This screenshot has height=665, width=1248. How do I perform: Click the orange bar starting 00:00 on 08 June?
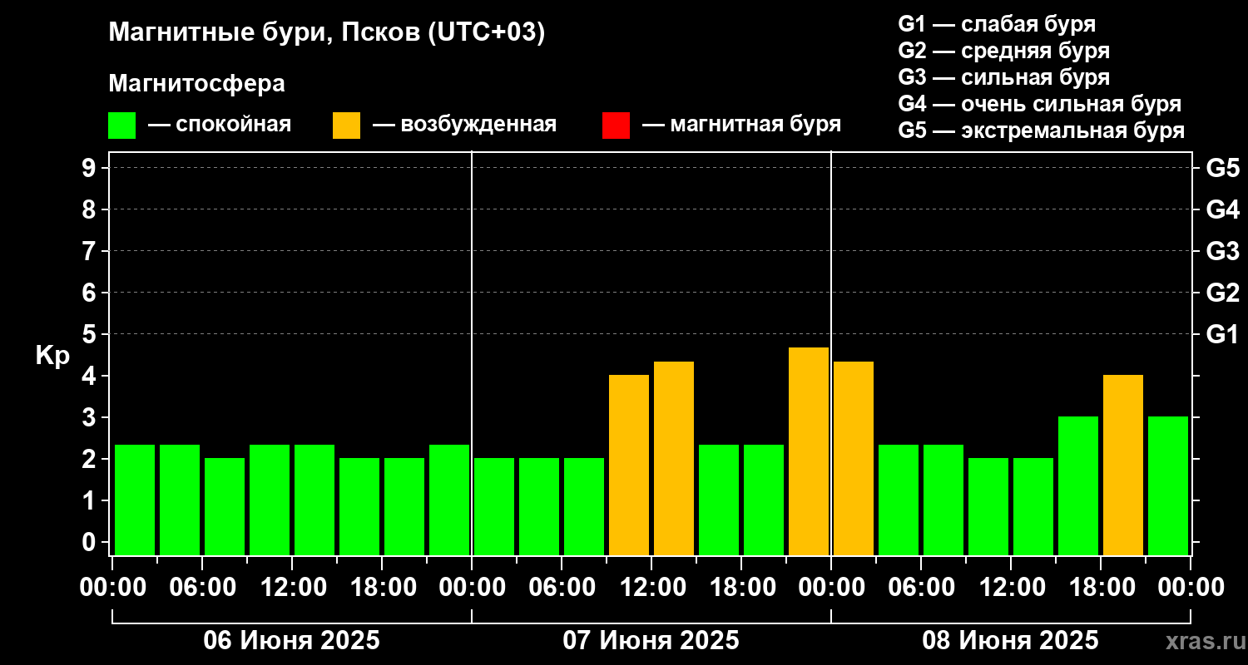click(x=854, y=458)
